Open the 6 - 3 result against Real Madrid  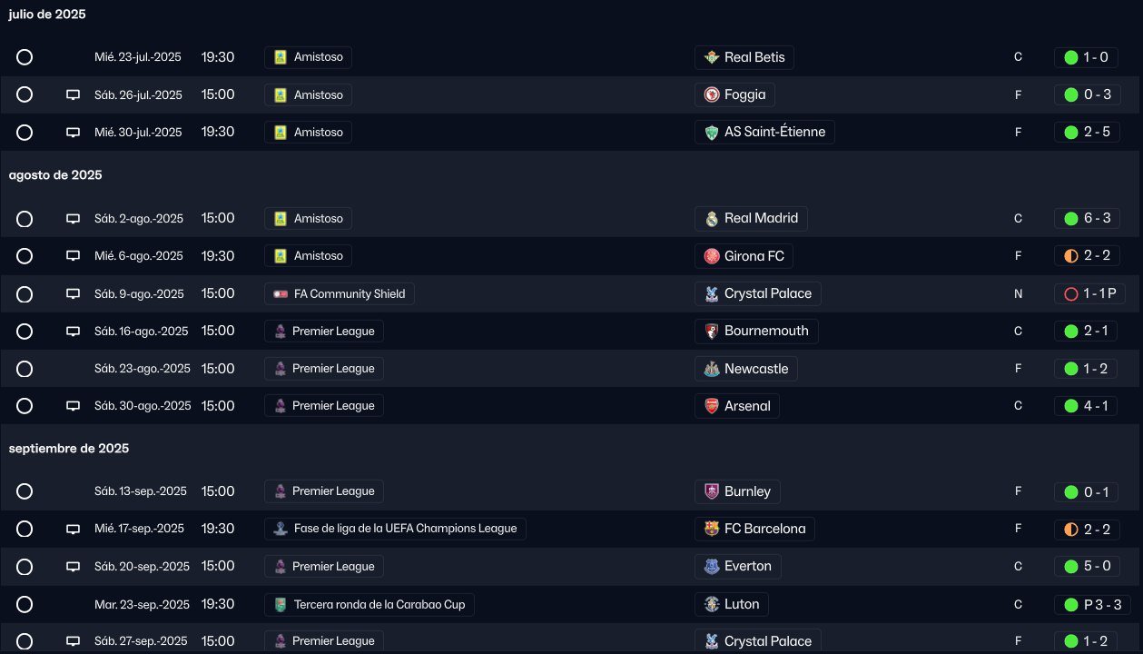(1088, 218)
